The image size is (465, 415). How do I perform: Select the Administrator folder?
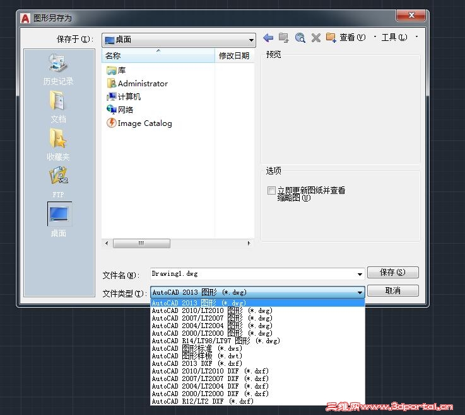138,84
